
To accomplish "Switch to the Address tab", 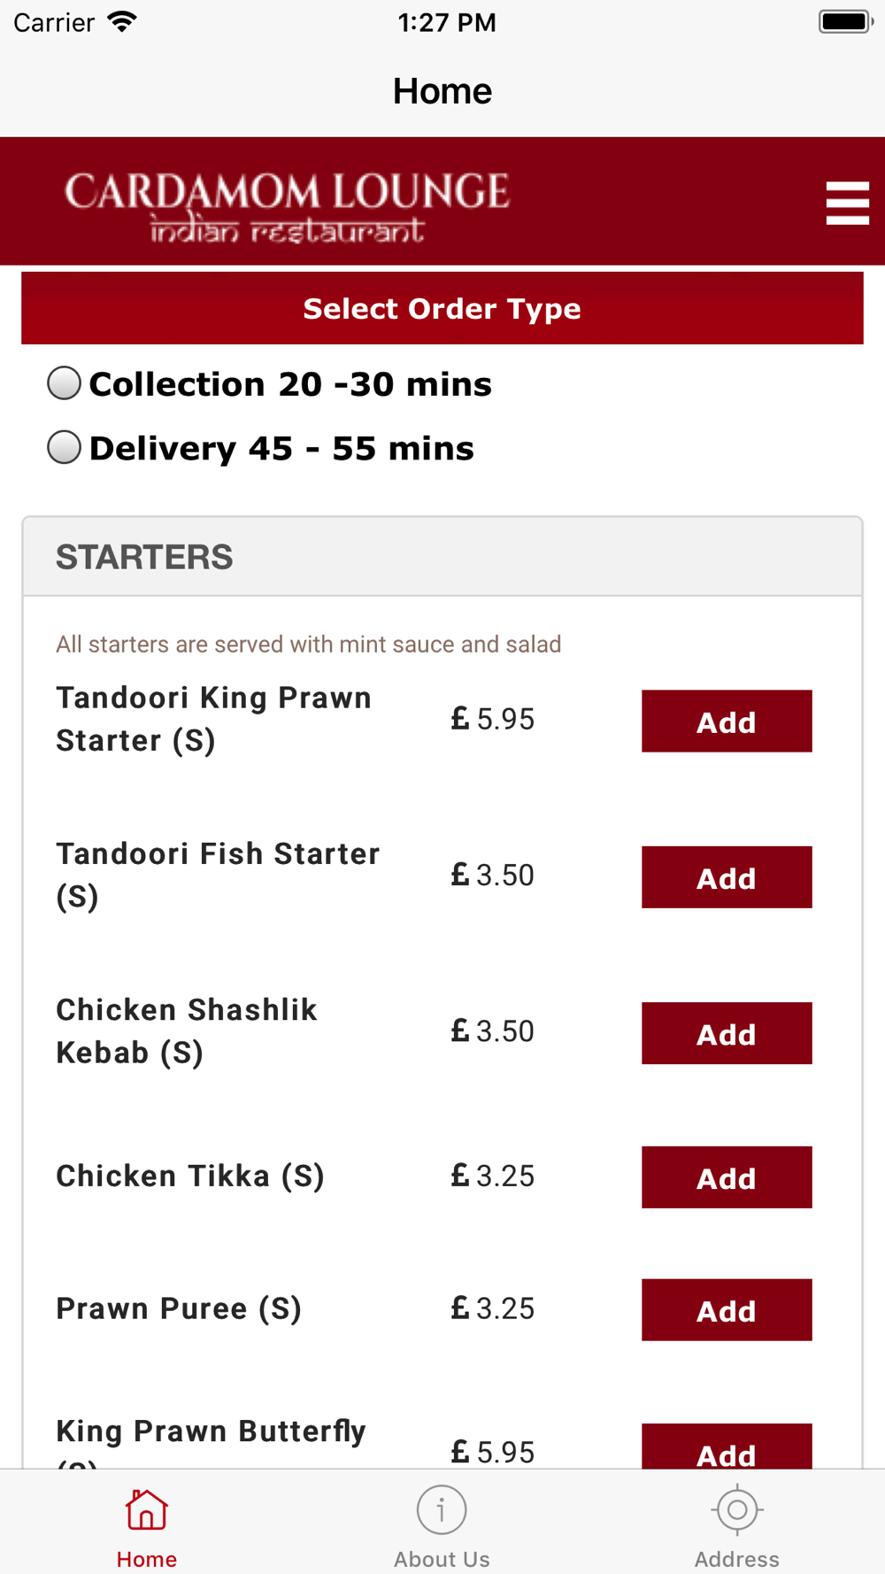I will click(736, 1523).
